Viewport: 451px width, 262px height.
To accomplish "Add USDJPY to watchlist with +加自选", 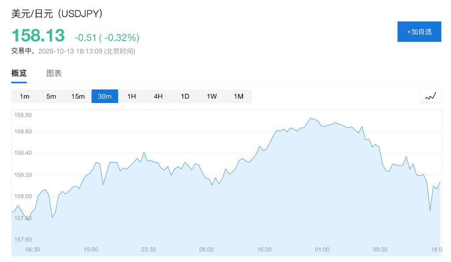I will tap(419, 32).
